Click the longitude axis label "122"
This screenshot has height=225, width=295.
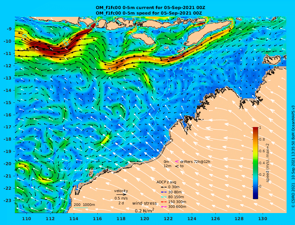point(168,219)
